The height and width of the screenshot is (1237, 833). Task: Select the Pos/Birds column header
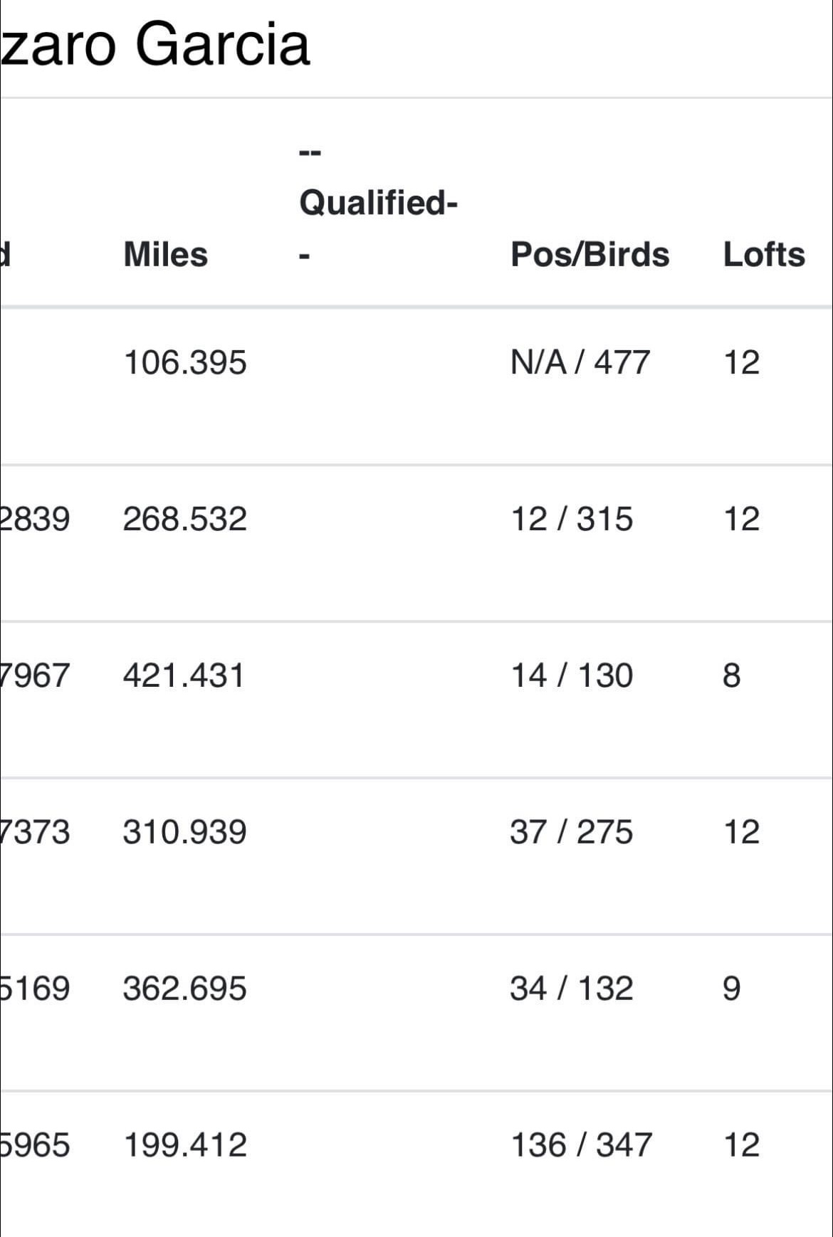(x=590, y=255)
